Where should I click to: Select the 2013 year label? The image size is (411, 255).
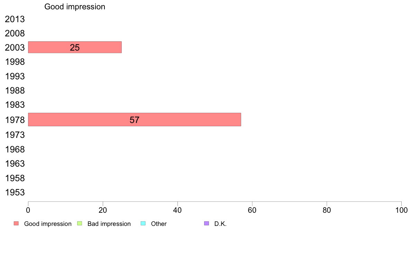15,19
